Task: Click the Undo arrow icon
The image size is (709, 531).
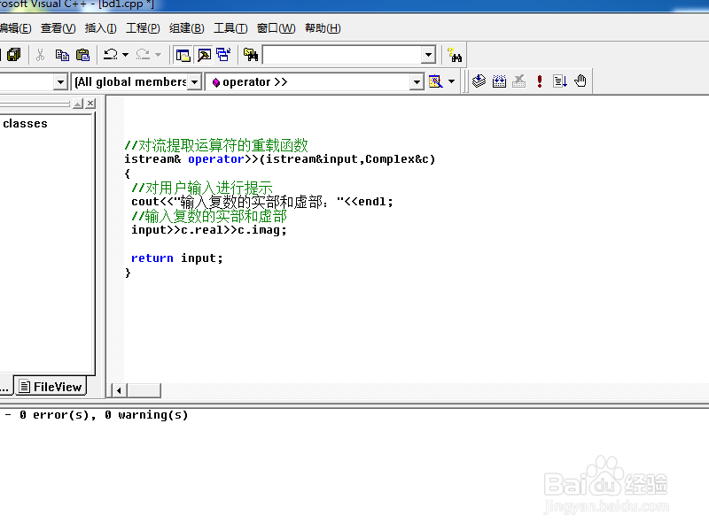Action: tap(111, 55)
